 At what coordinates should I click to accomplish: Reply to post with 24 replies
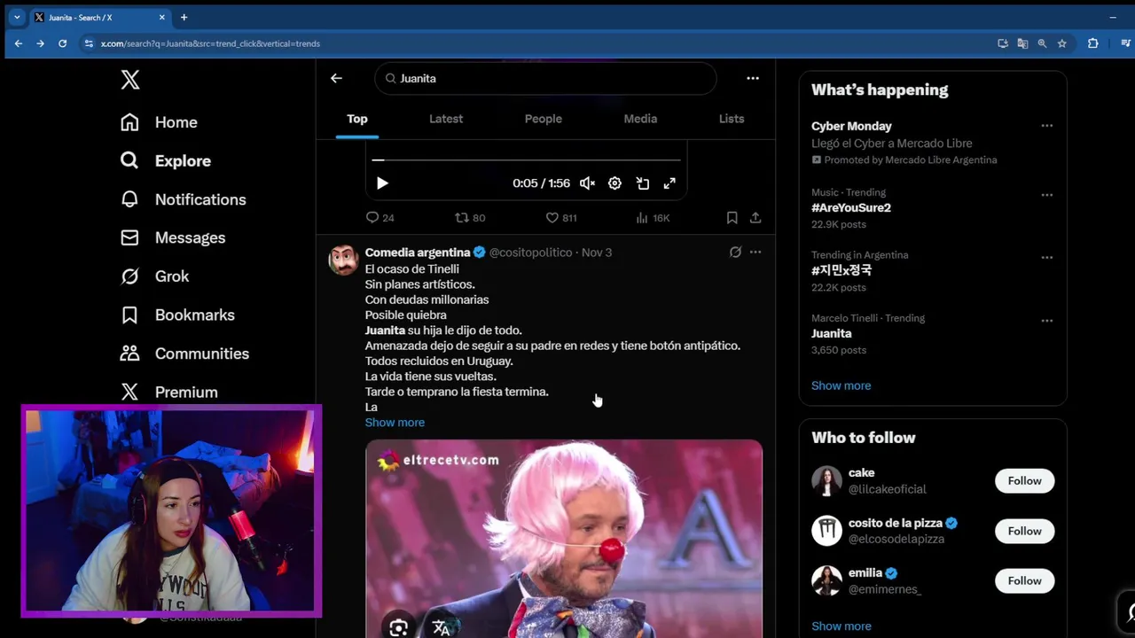[380, 217]
